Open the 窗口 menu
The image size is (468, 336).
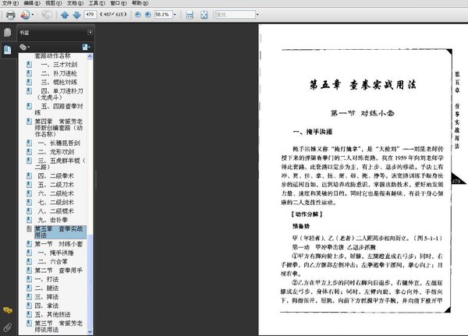[119, 3]
